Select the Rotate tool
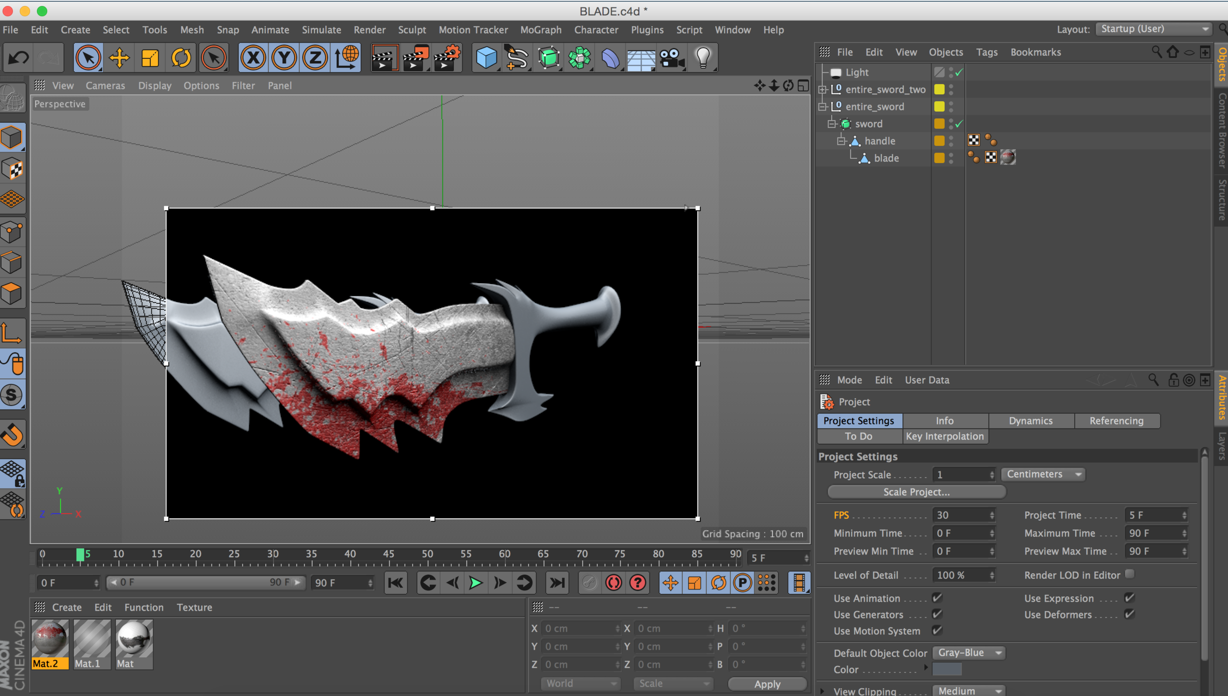This screenshot has height=696, width=1228. pos(181,58)
